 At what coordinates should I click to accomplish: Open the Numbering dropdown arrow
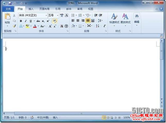84,15
